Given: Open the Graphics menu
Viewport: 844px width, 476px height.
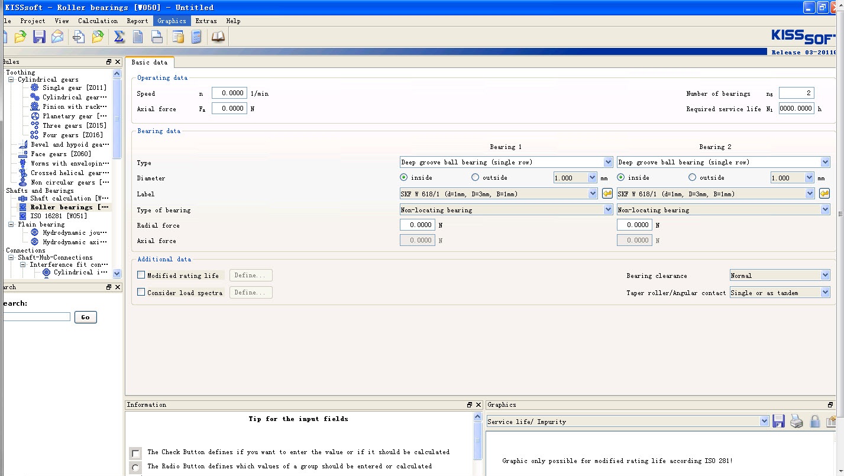Looking at the screenshot, I should (x=172, y=21).
